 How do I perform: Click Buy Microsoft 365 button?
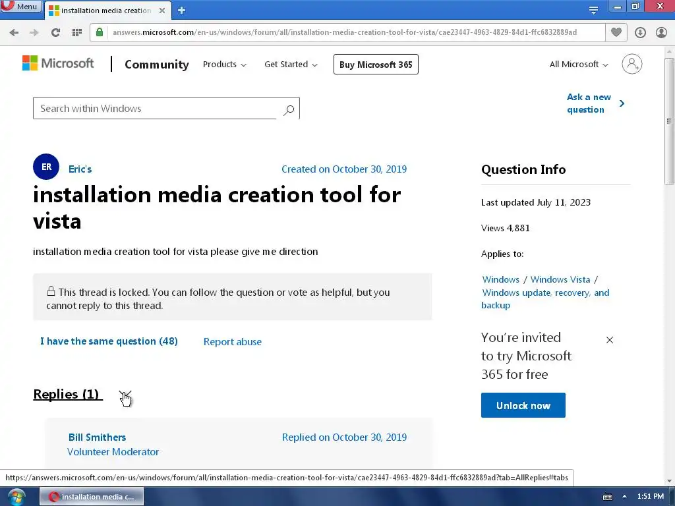click(x=376, y=64)
